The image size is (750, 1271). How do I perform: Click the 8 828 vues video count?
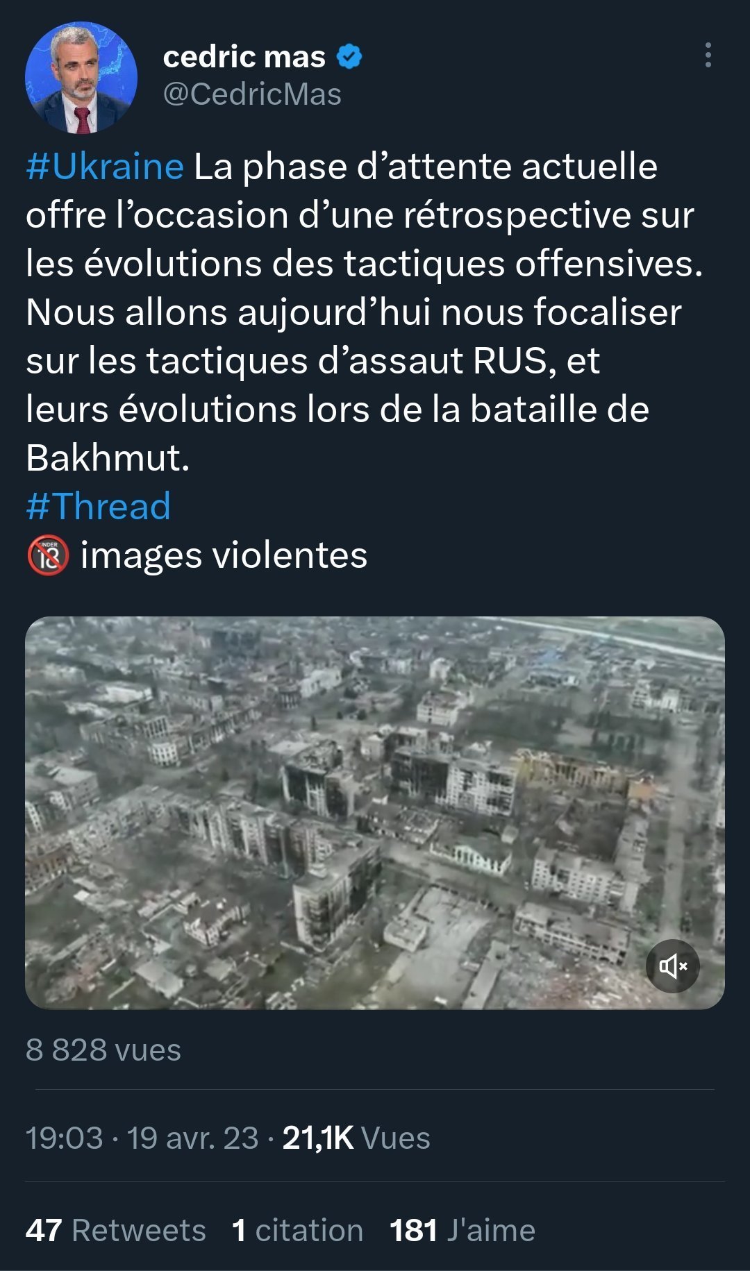(x=103, y=1050)
